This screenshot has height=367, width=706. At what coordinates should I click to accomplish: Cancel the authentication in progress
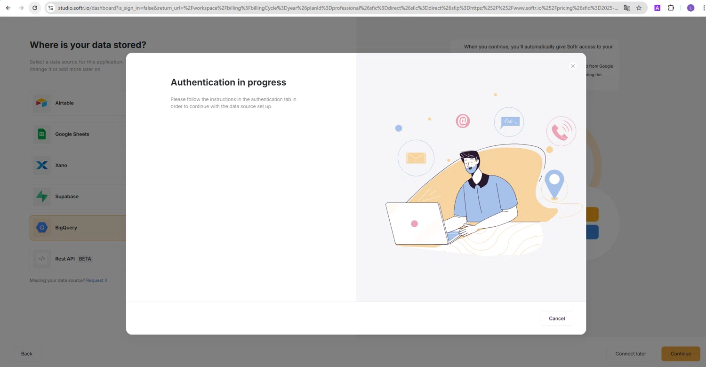click(557, 319)
